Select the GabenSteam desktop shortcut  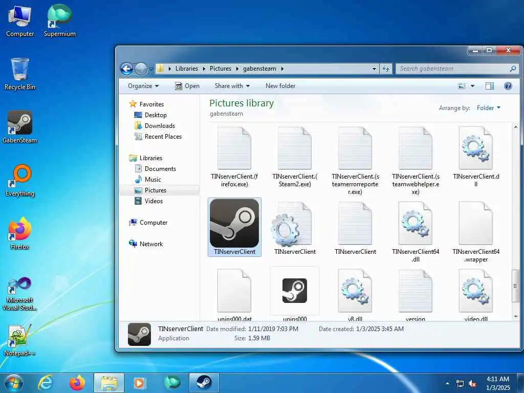20,127
